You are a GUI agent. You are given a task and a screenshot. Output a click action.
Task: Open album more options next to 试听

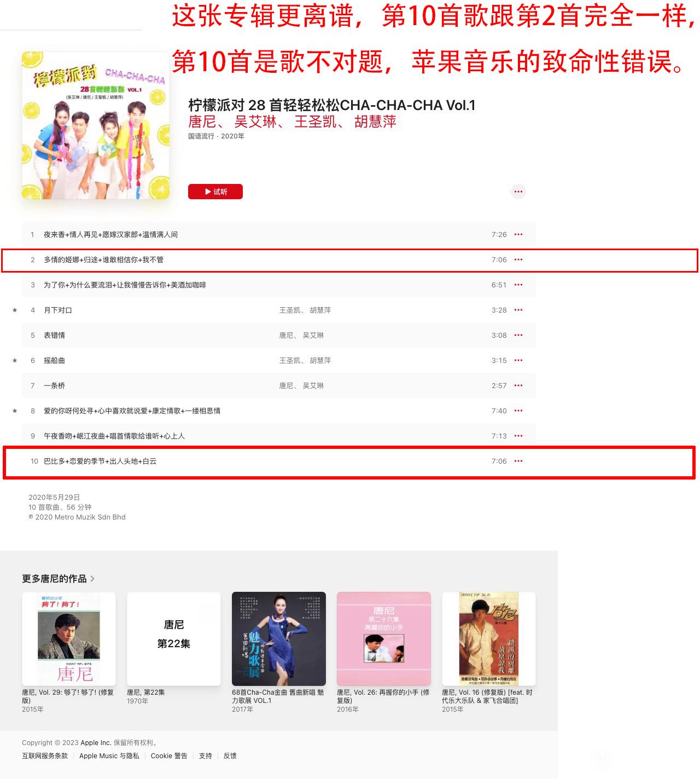pyautogui.click(x=518, y=192)
